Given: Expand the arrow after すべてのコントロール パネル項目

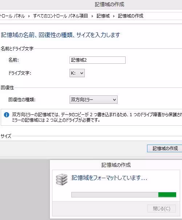Looking at the screenshot, I should (x=92, y=16).
